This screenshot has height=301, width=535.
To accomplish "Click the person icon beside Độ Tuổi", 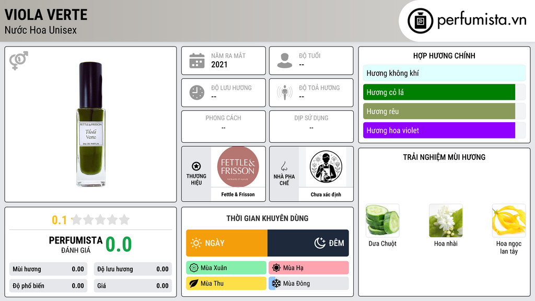I will [285, 61].
